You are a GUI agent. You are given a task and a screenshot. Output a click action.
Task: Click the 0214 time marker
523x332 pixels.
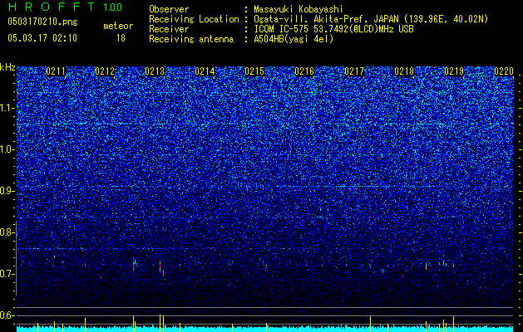tap(205, 71)
